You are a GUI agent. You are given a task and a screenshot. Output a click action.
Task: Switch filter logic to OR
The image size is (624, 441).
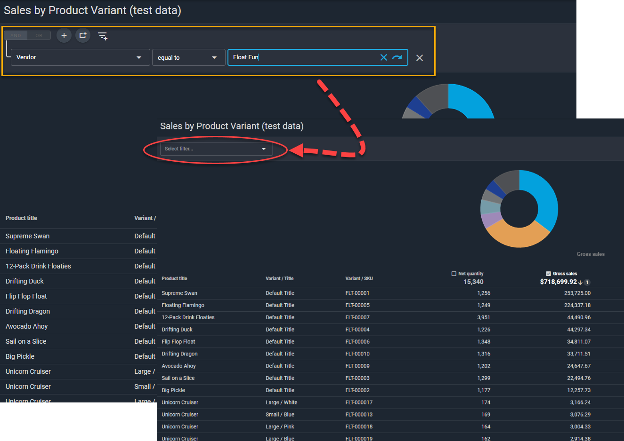pos(39,35)
